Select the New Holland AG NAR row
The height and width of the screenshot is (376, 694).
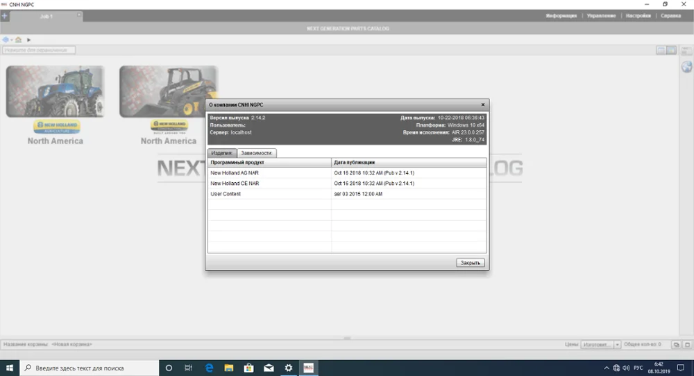[x=347, y=172]
